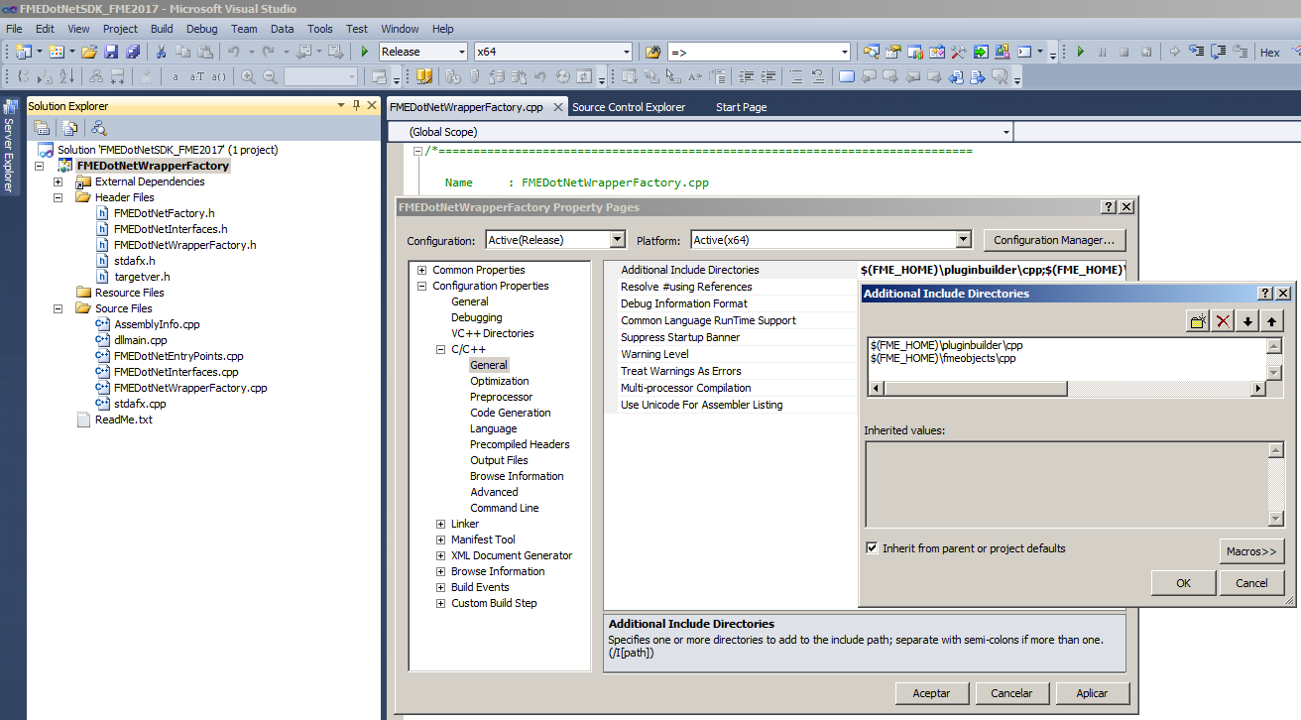Open the (Global Scope) dropdown
This screenshot has width=1301, height=720.
[1005, 132]
